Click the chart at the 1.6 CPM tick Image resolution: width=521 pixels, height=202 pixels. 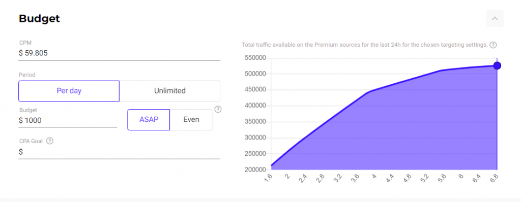(269, 178)
